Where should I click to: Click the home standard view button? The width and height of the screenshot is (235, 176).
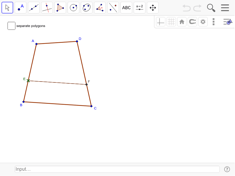coord(182,22)
